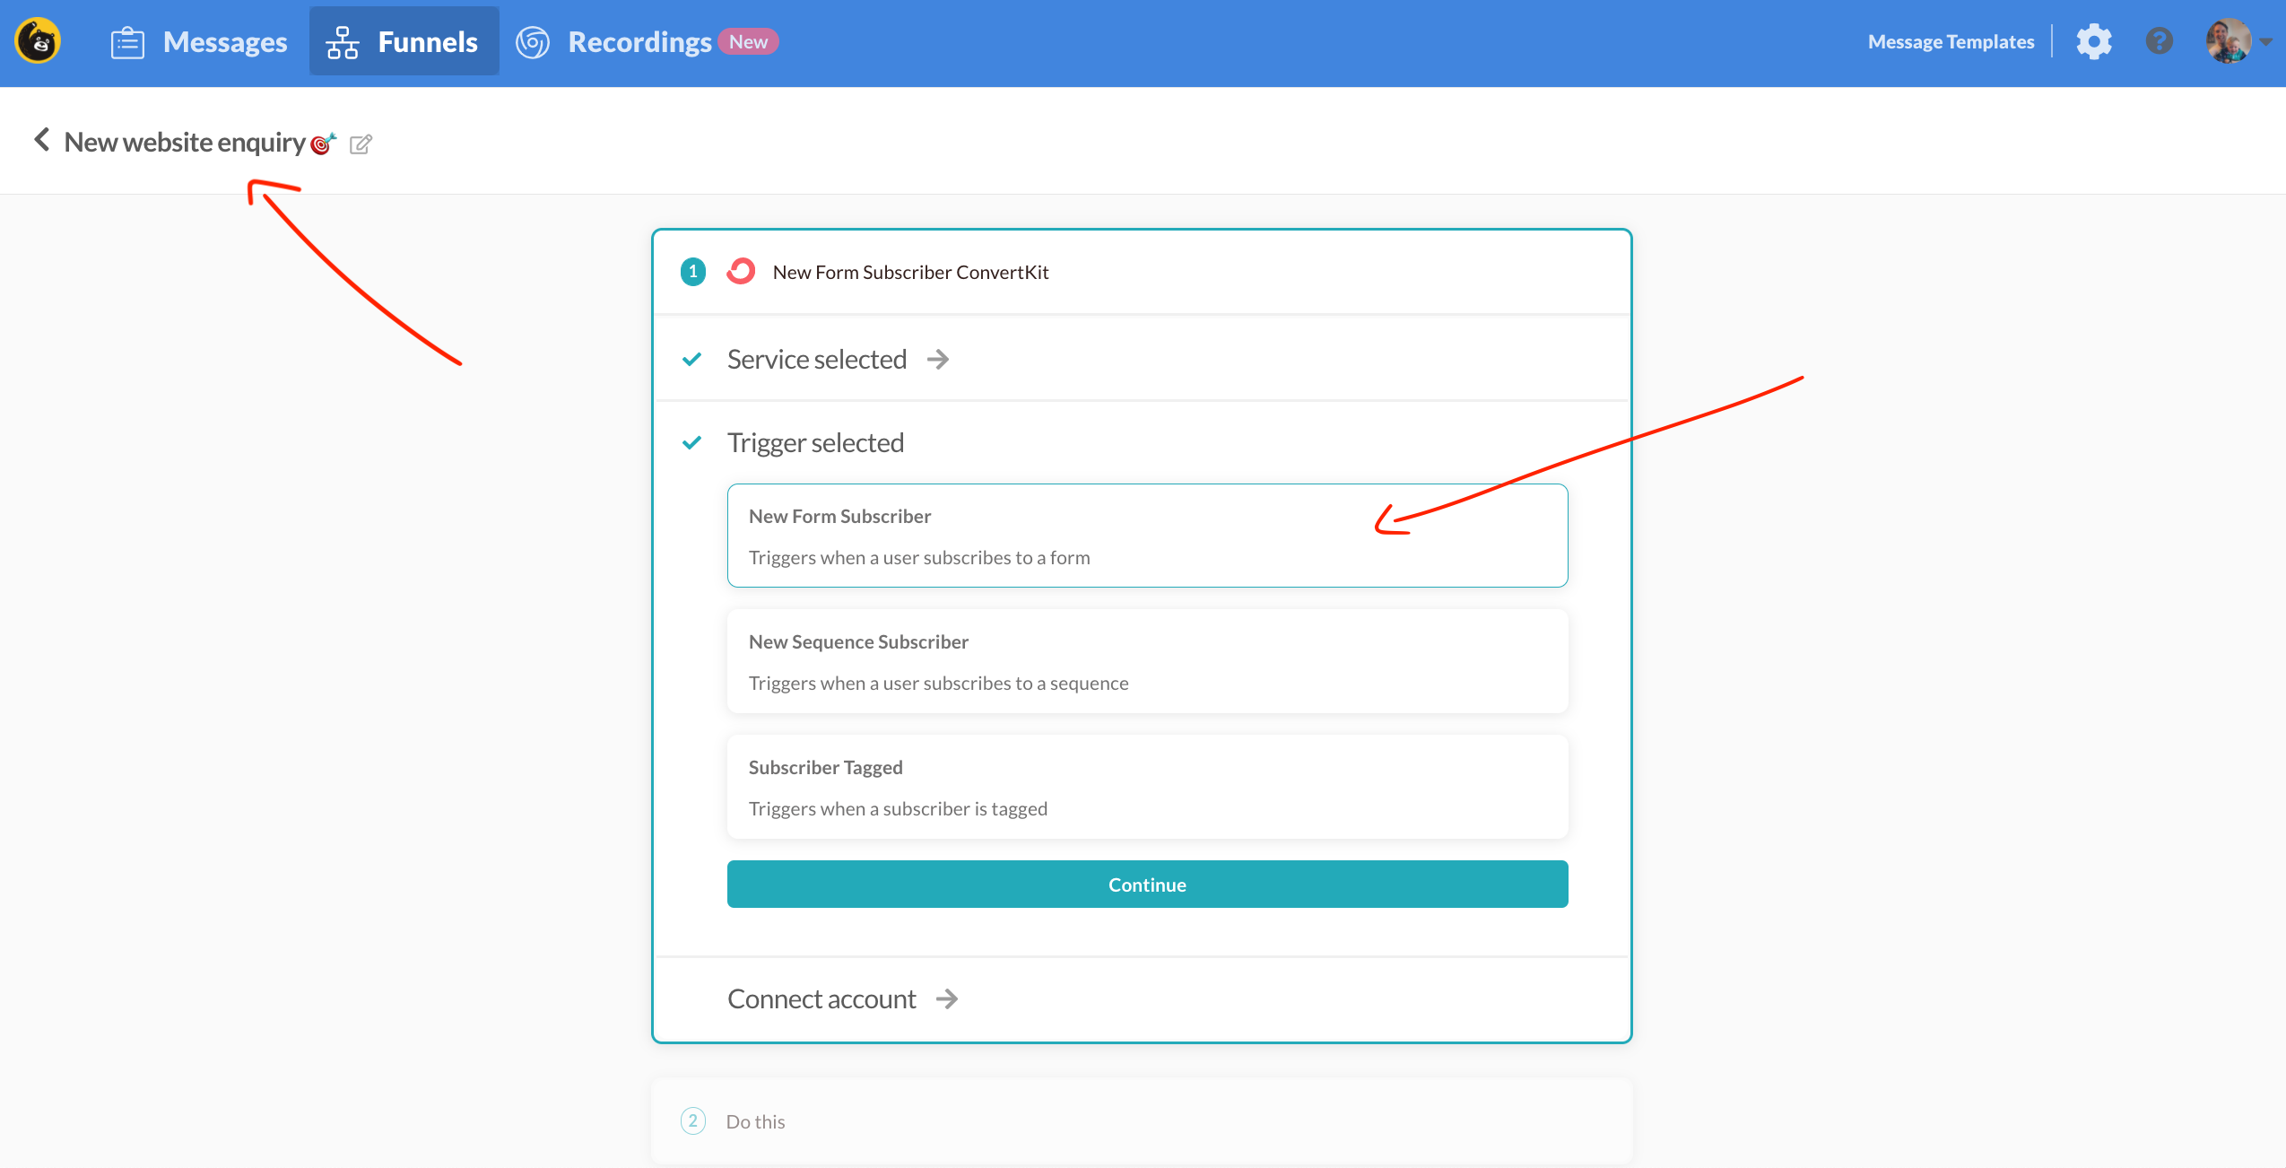Click the Recordings spiral icon

click(x=533, y=42)
